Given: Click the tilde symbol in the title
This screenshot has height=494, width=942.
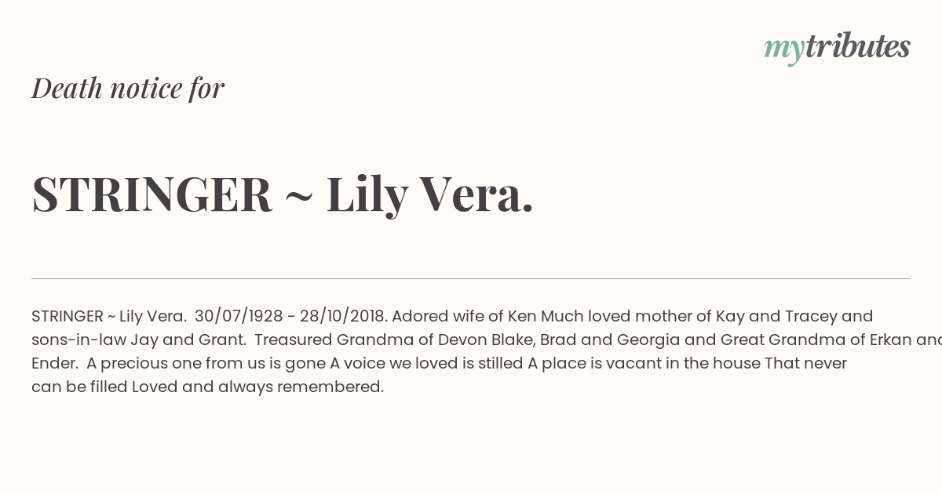Looking at the screenshot, I should (298, 196).
